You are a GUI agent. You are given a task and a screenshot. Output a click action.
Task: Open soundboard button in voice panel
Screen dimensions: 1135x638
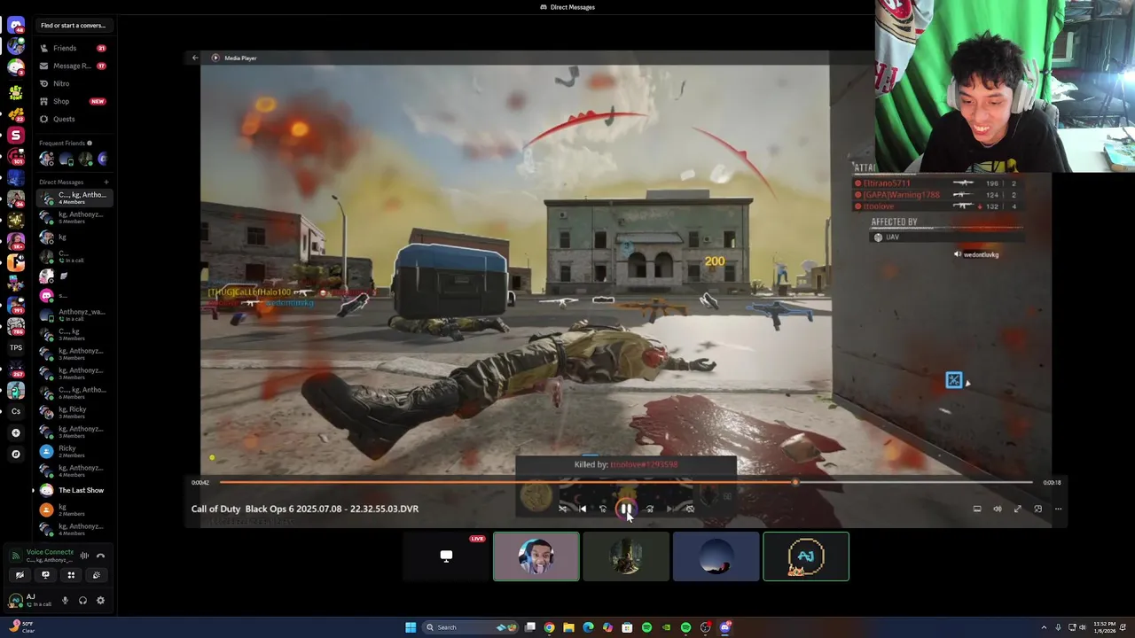point(97,575)
